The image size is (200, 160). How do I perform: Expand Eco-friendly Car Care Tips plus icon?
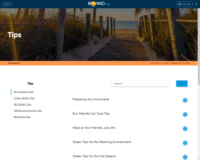coord(185,114)
